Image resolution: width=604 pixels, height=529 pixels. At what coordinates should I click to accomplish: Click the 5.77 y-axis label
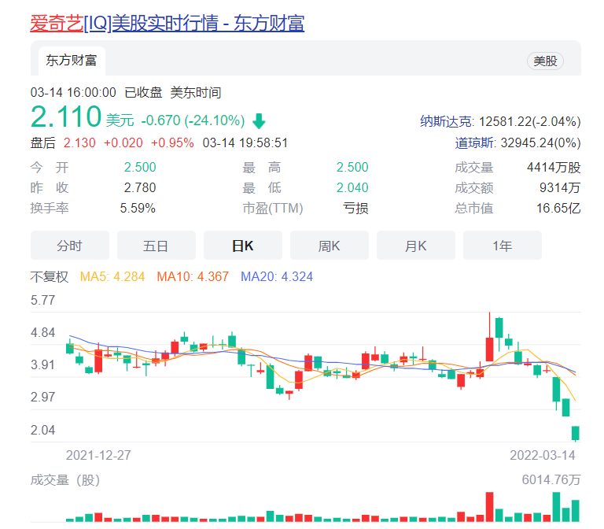point(42,300)
